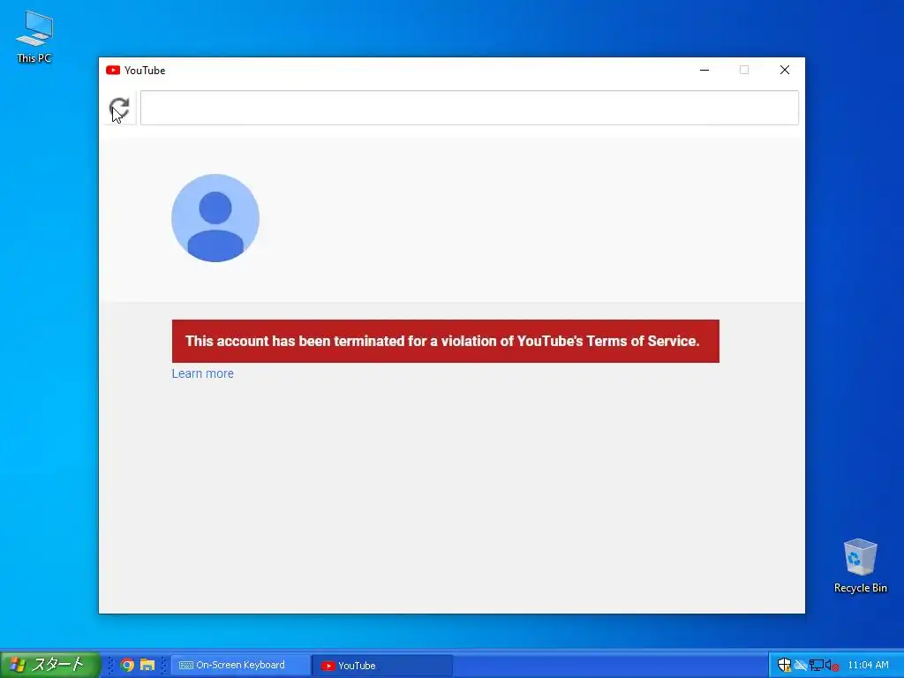Click the cloud sync tray icon
Viewport: 904px width, 678px height.
click(x=800, y=665)
